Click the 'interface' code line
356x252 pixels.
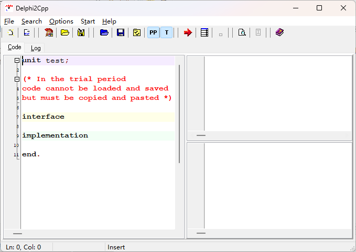click(x=98, y=117)
